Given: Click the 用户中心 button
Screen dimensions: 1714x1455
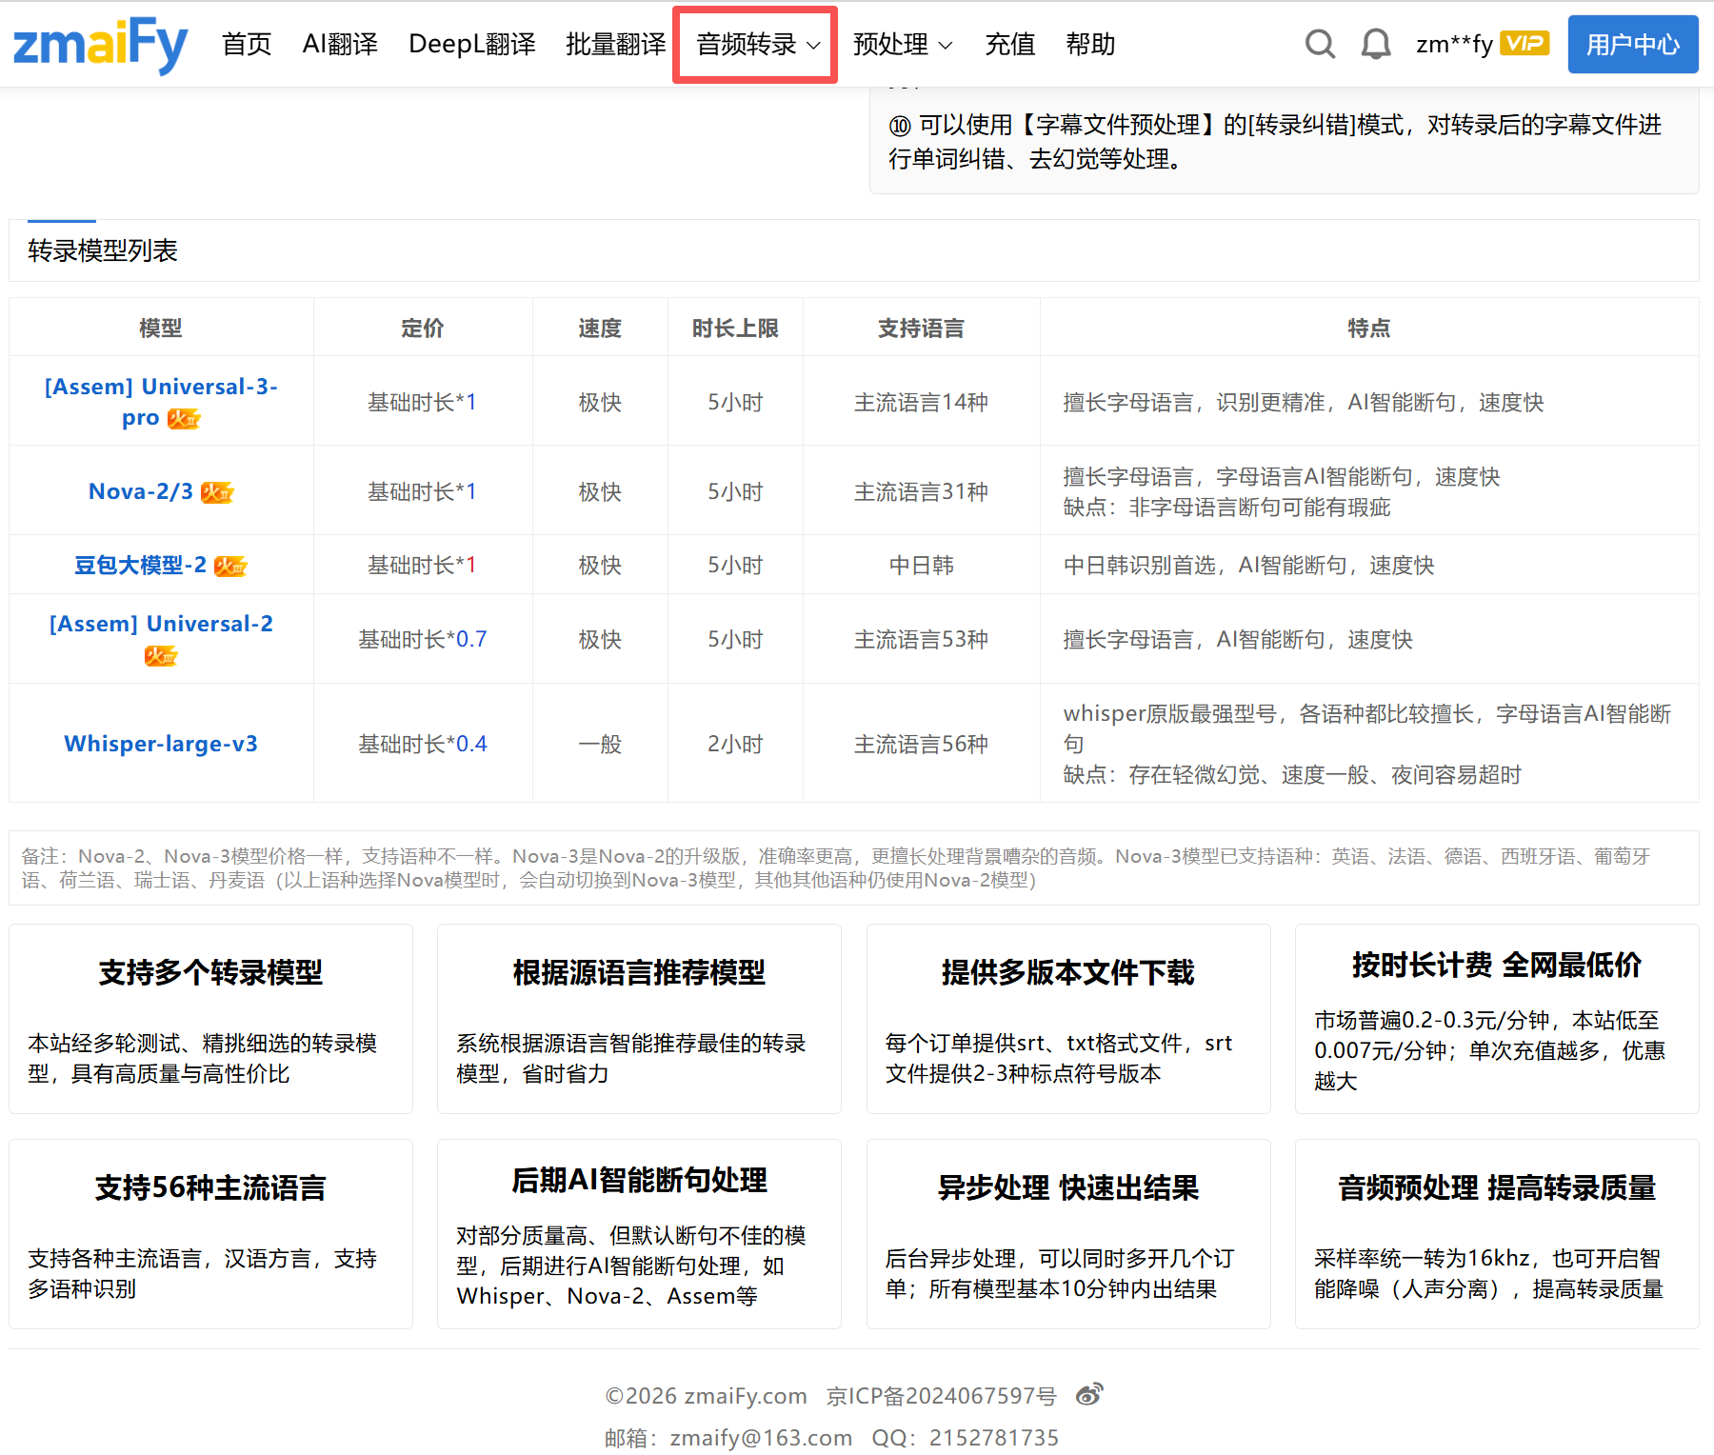Looking at the screenshot, I should tap(1632, 44).
